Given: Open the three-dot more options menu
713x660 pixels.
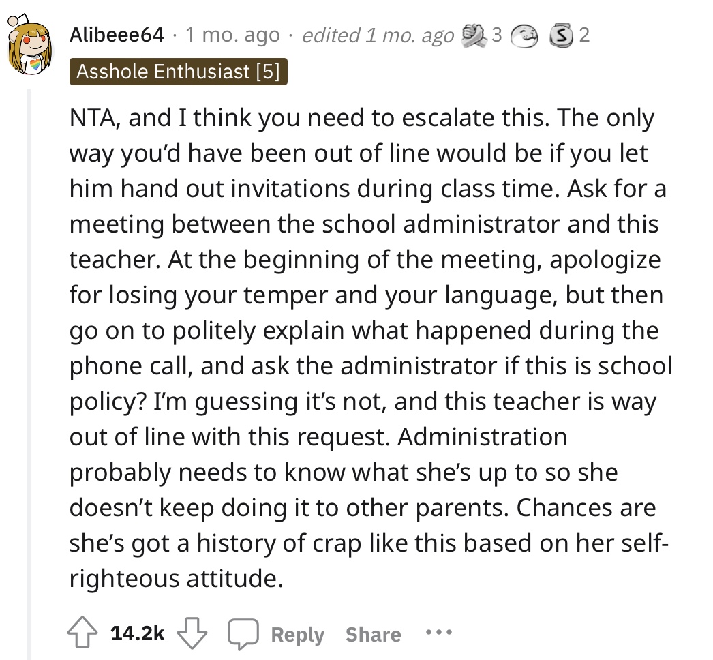Looking at the screenshot, I should point(439,632).
